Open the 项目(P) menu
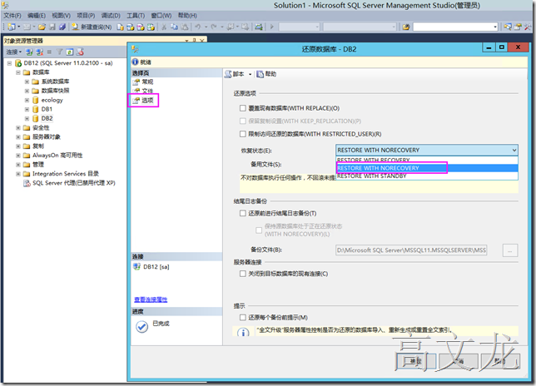 point(86,15)
